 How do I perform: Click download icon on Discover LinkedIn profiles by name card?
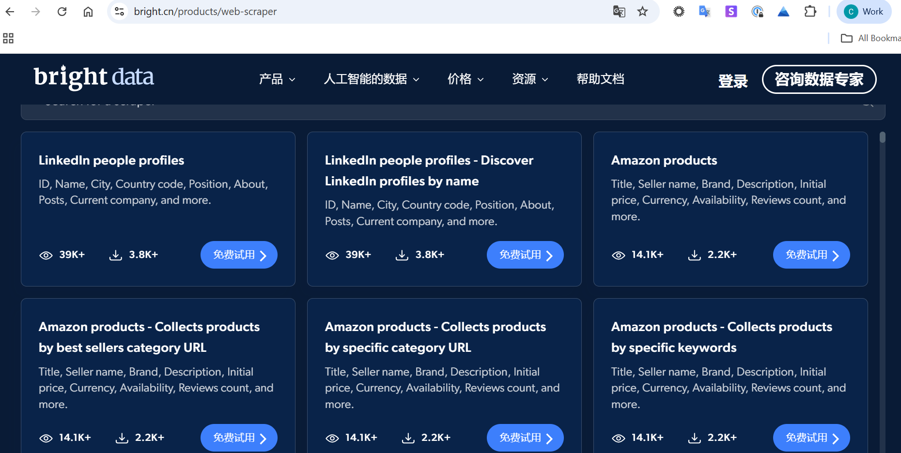(x=402, y=255)
